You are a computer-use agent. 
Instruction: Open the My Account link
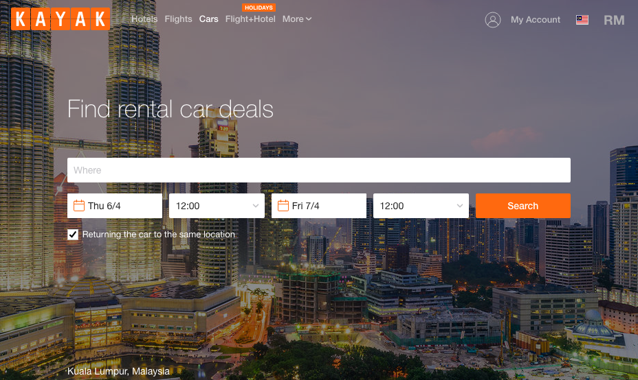click(536, 19)
